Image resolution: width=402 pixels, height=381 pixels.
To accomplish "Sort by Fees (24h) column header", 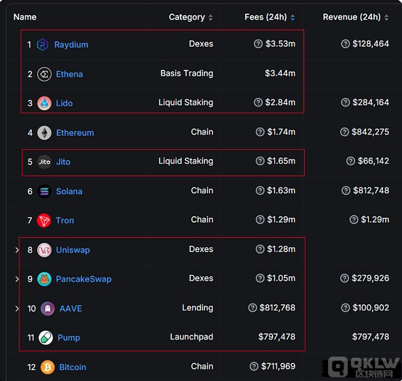I will point(270,17).
